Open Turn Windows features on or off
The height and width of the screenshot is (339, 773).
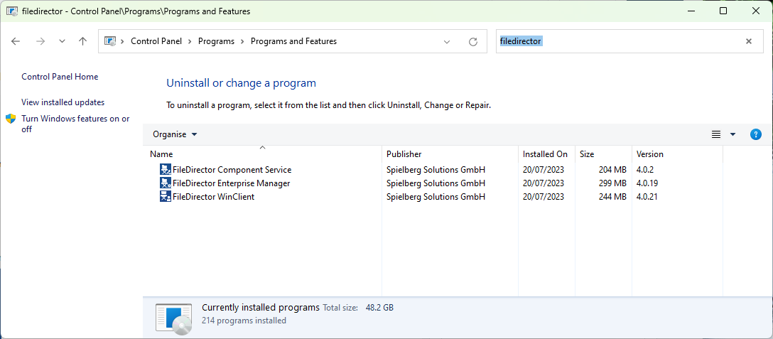coord(75,124)
